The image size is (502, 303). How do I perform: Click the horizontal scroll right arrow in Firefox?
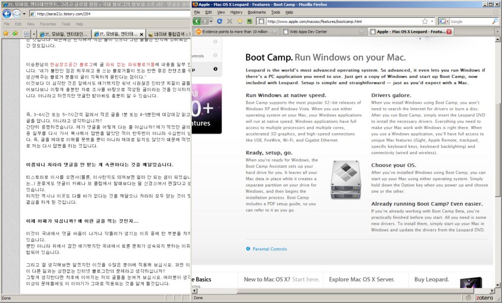tap(492, 291)
